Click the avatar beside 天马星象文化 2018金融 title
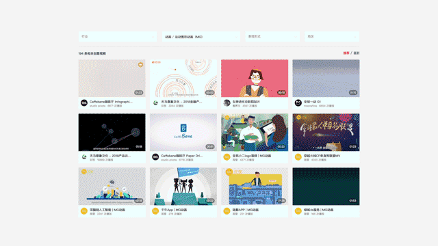 [x=155, y=103]
